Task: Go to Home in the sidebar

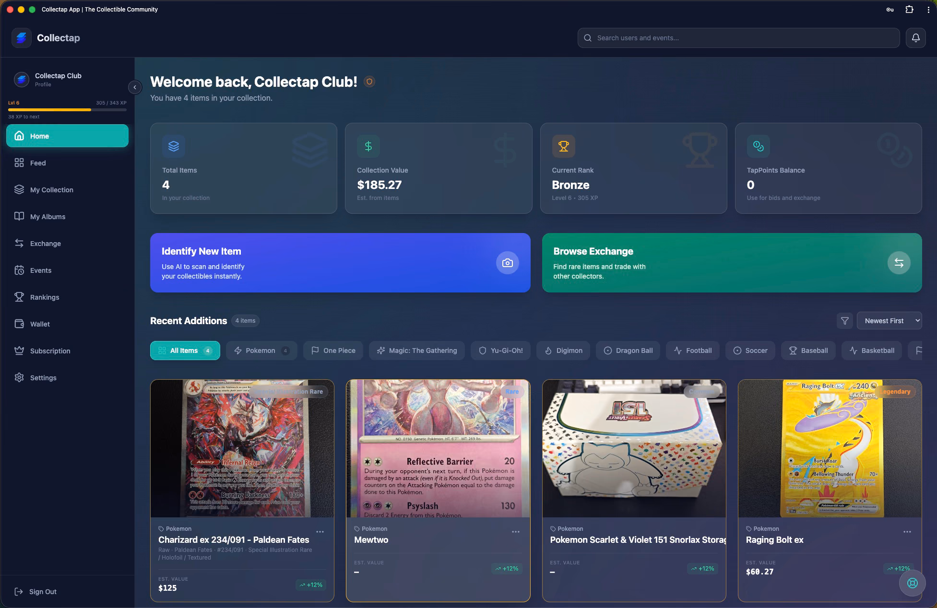Action: click(x=67, y=136)
